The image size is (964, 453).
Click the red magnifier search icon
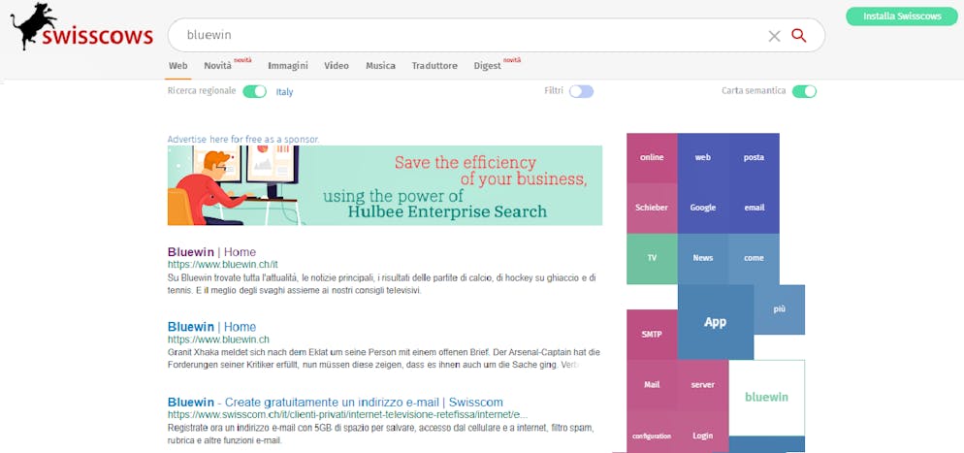[798, 36]
